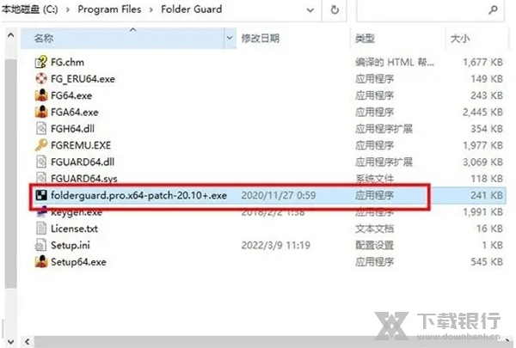Click the vertical scrollbar down arrow
Viewport: 516px width, 348px height.
(x=11, y=341)
